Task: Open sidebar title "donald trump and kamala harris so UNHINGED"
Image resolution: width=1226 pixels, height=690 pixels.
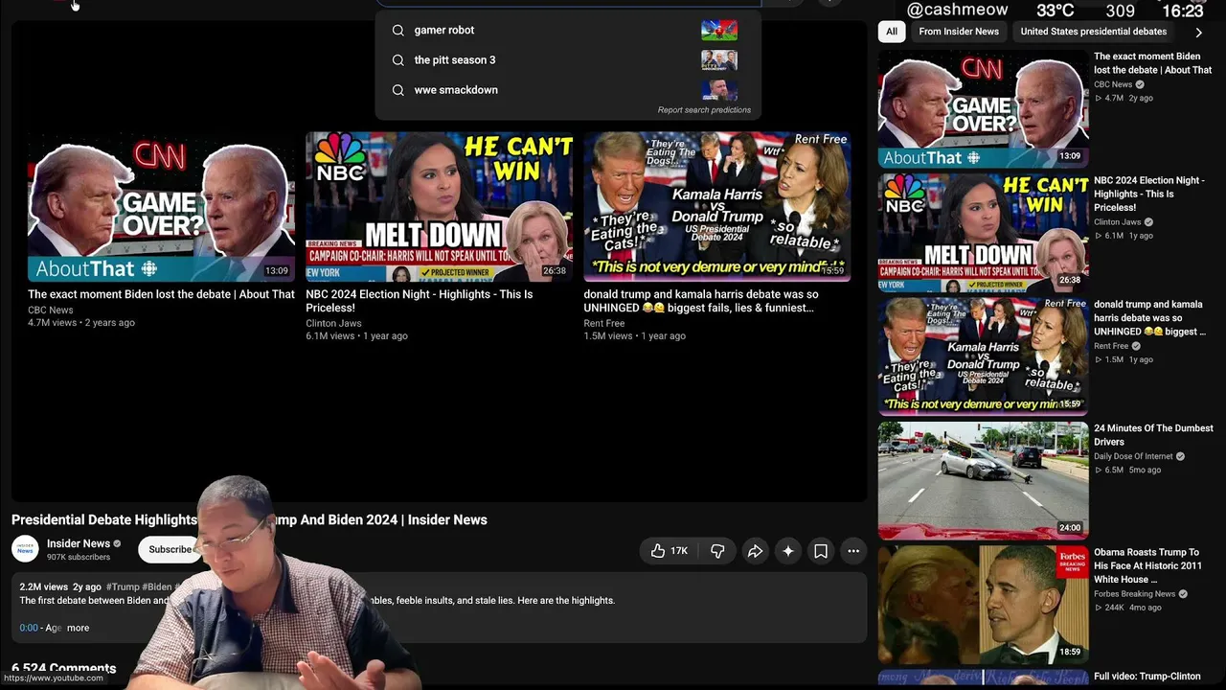Action: pos(1149,318)
